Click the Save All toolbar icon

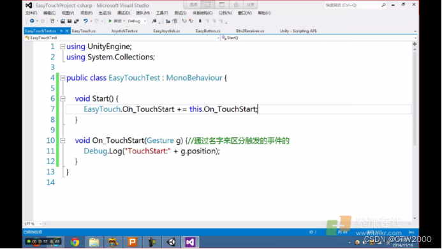tap(77, 21)
